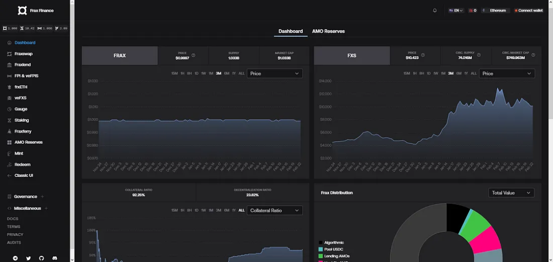The image size is (553, 262).
Task: Click the page scrollbar up arrow
Action: click(x=550, y=3)
